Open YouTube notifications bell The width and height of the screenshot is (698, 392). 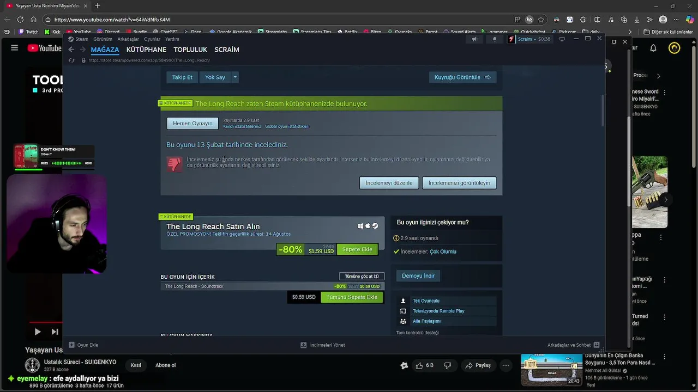(653, 48)
